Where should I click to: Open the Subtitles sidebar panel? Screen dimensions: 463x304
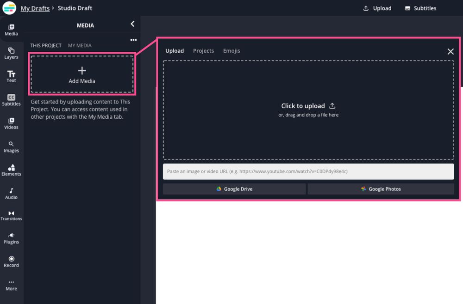pos(11,100)
